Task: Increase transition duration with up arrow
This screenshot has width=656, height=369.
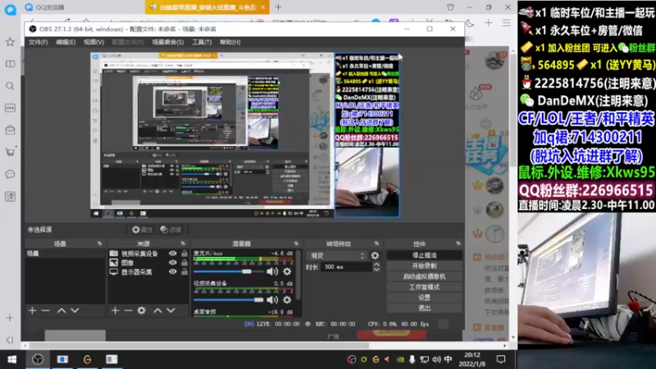Action: [376, 264]
